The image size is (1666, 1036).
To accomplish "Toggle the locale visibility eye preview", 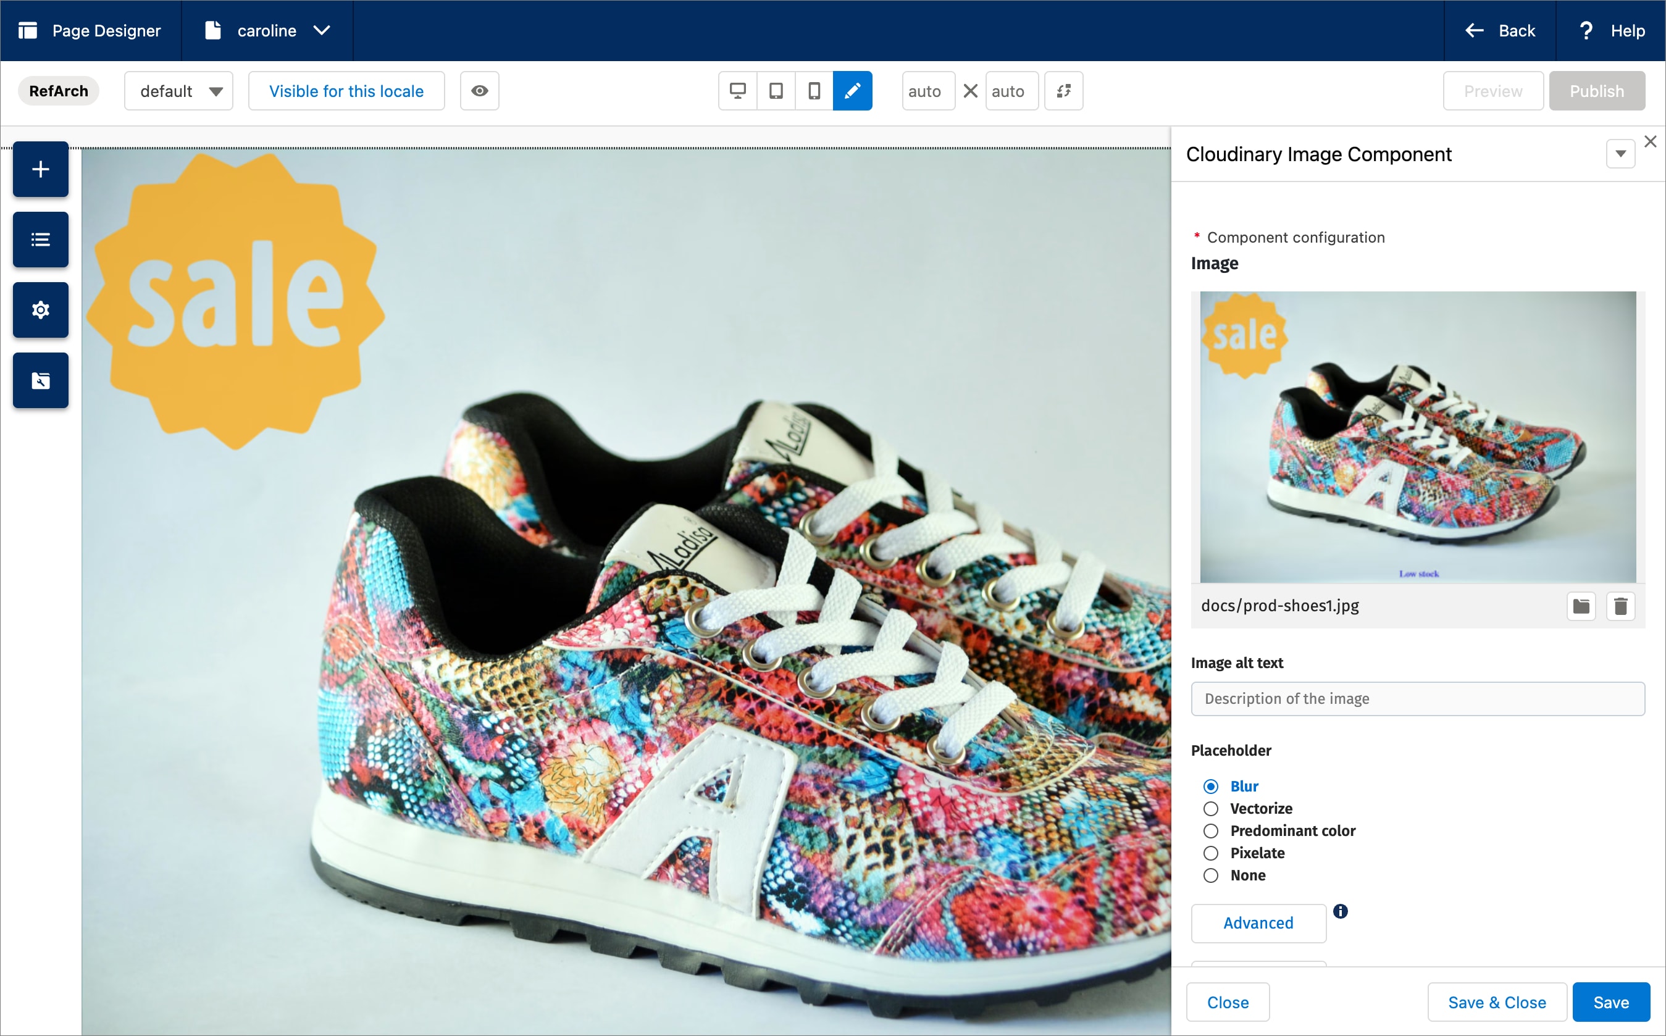I will [479, 90].
